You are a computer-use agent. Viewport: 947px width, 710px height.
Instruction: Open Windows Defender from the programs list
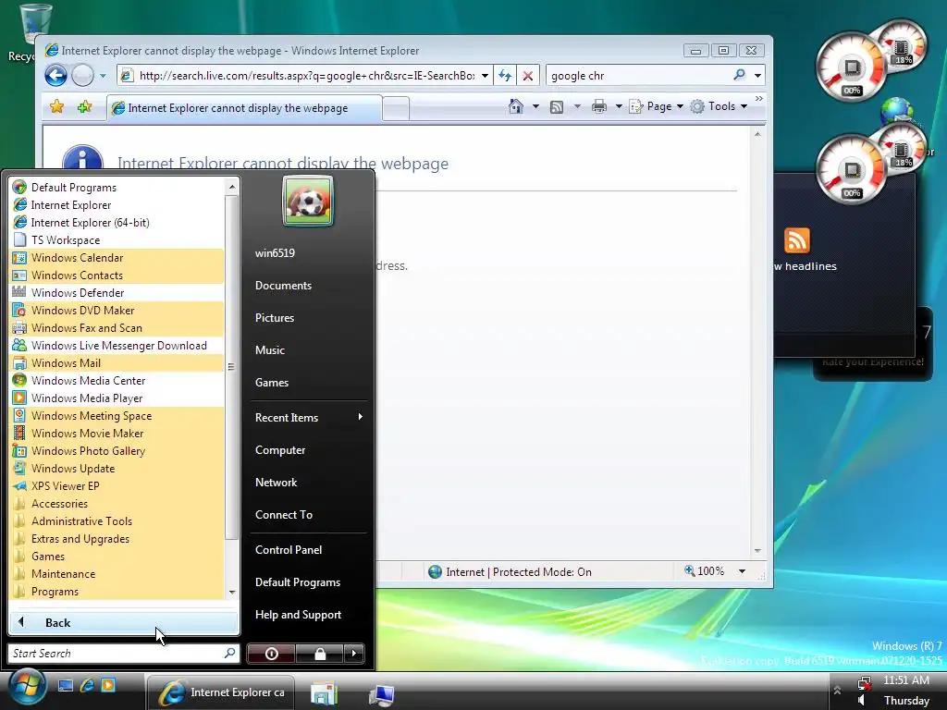(117, 293)
